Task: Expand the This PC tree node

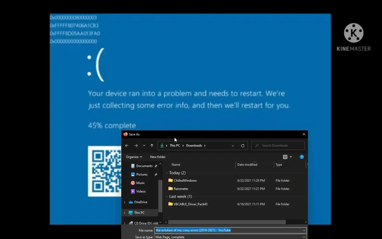Action: [x=125, y=213]
